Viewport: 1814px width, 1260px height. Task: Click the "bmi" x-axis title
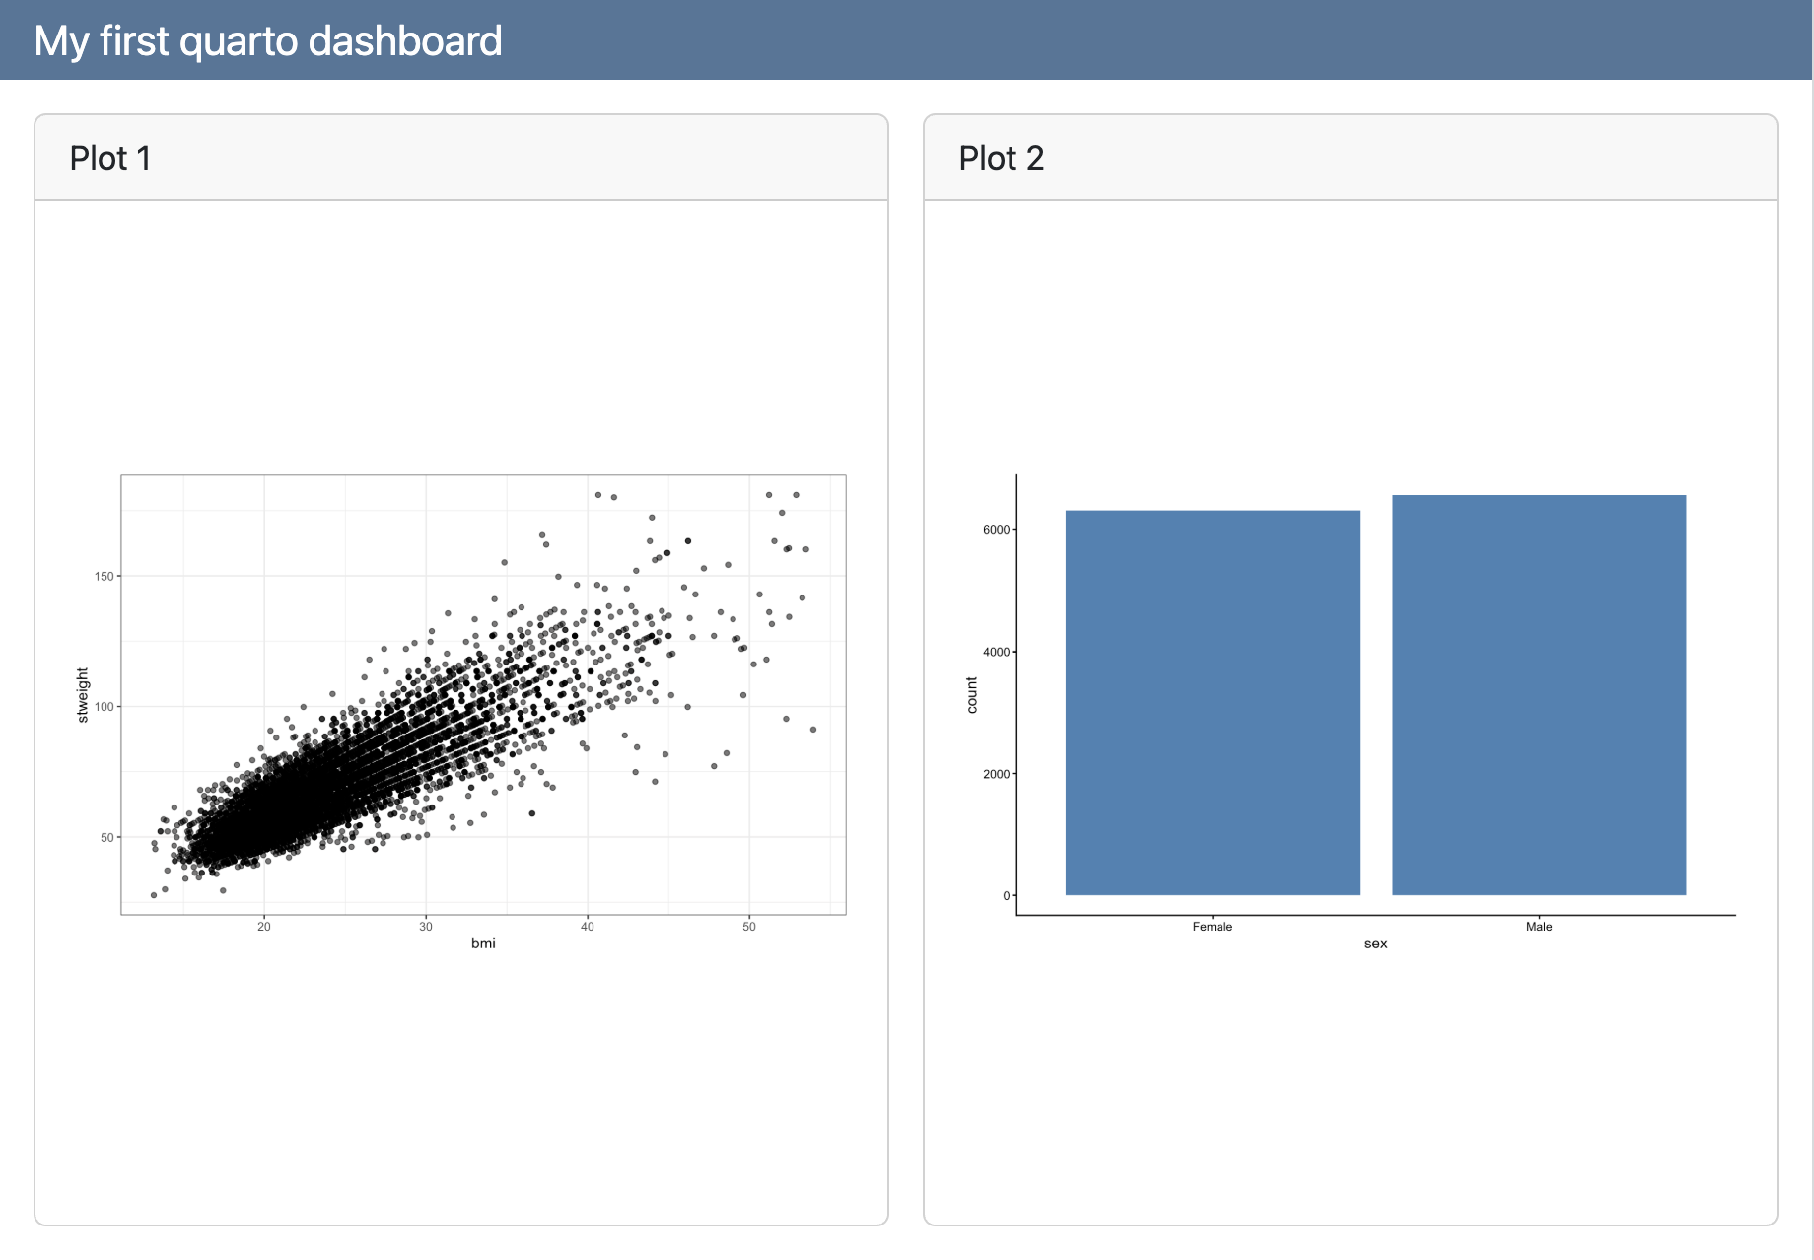[483, 944]
